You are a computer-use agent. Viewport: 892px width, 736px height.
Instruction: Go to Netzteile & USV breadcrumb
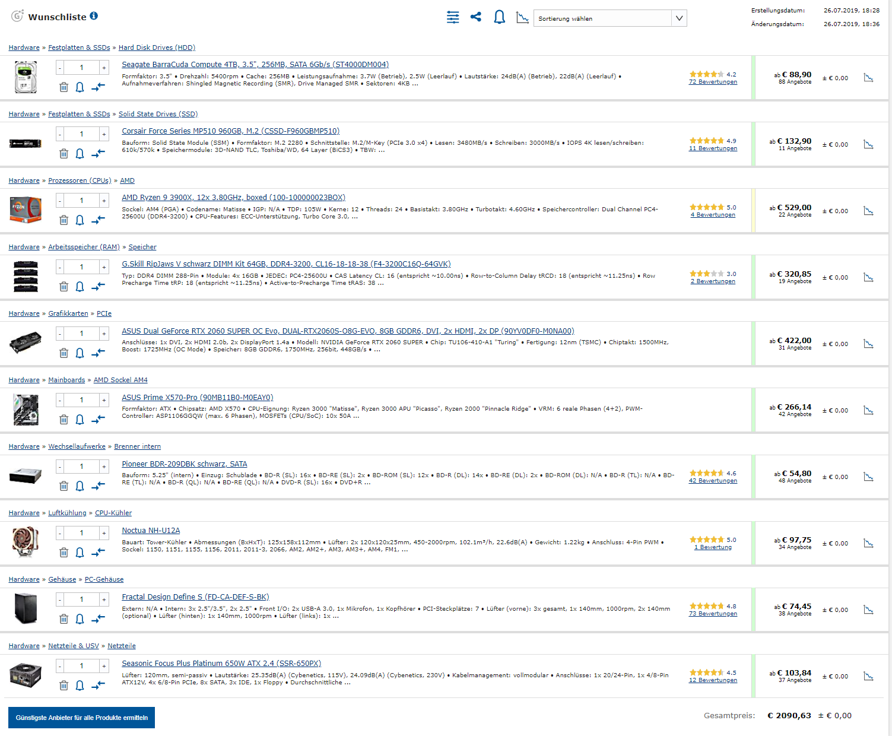point(74,646)
